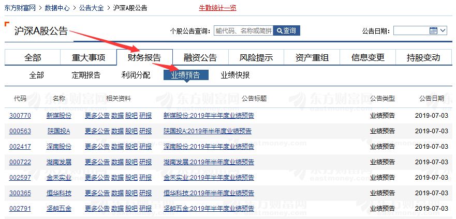
Task: Open 湖南发展:2019年半年度业绩预告 announcement
Action: click(x=209, y=162)
